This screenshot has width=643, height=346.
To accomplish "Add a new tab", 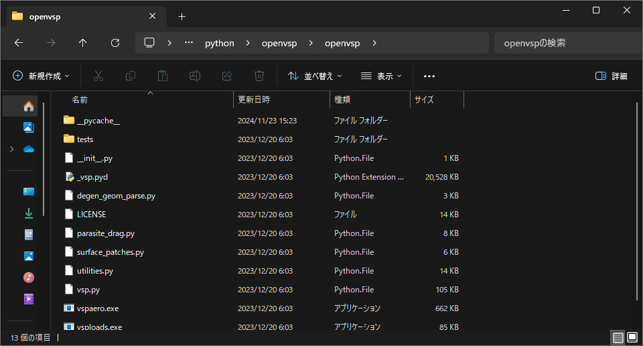I will [x=182, y=16].
